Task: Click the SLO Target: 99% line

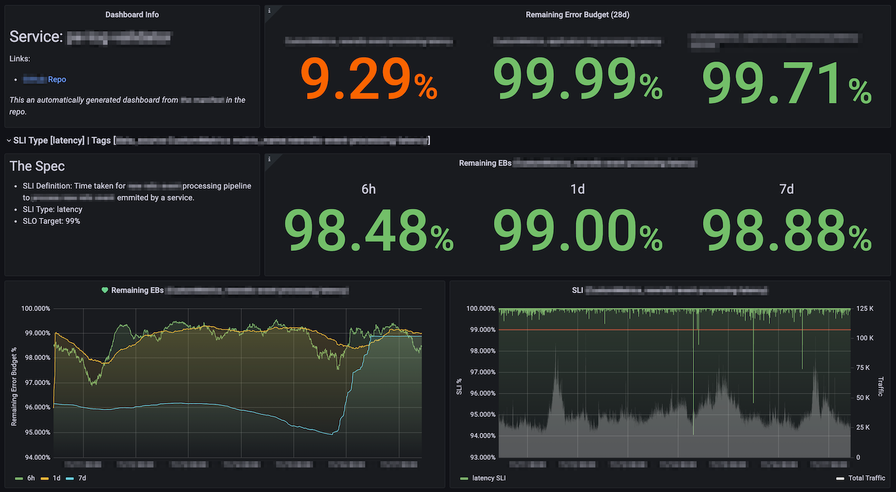Action: (51, 221)
